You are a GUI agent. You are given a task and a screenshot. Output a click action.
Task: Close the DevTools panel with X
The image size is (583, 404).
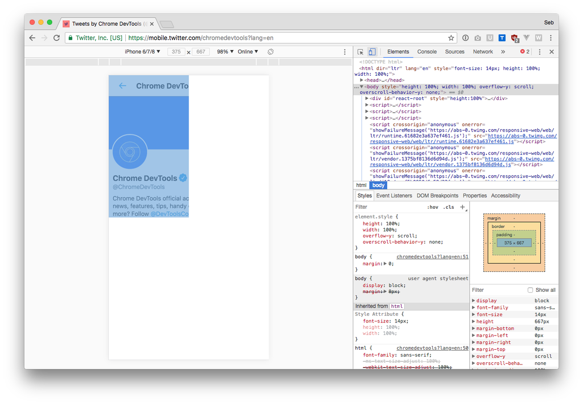coord(551,51)
